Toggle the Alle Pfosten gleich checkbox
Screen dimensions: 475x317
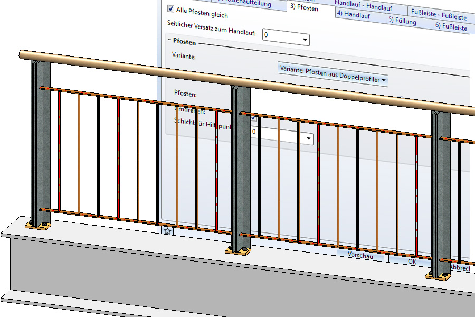pyautogui.click(x=171, y=8)
